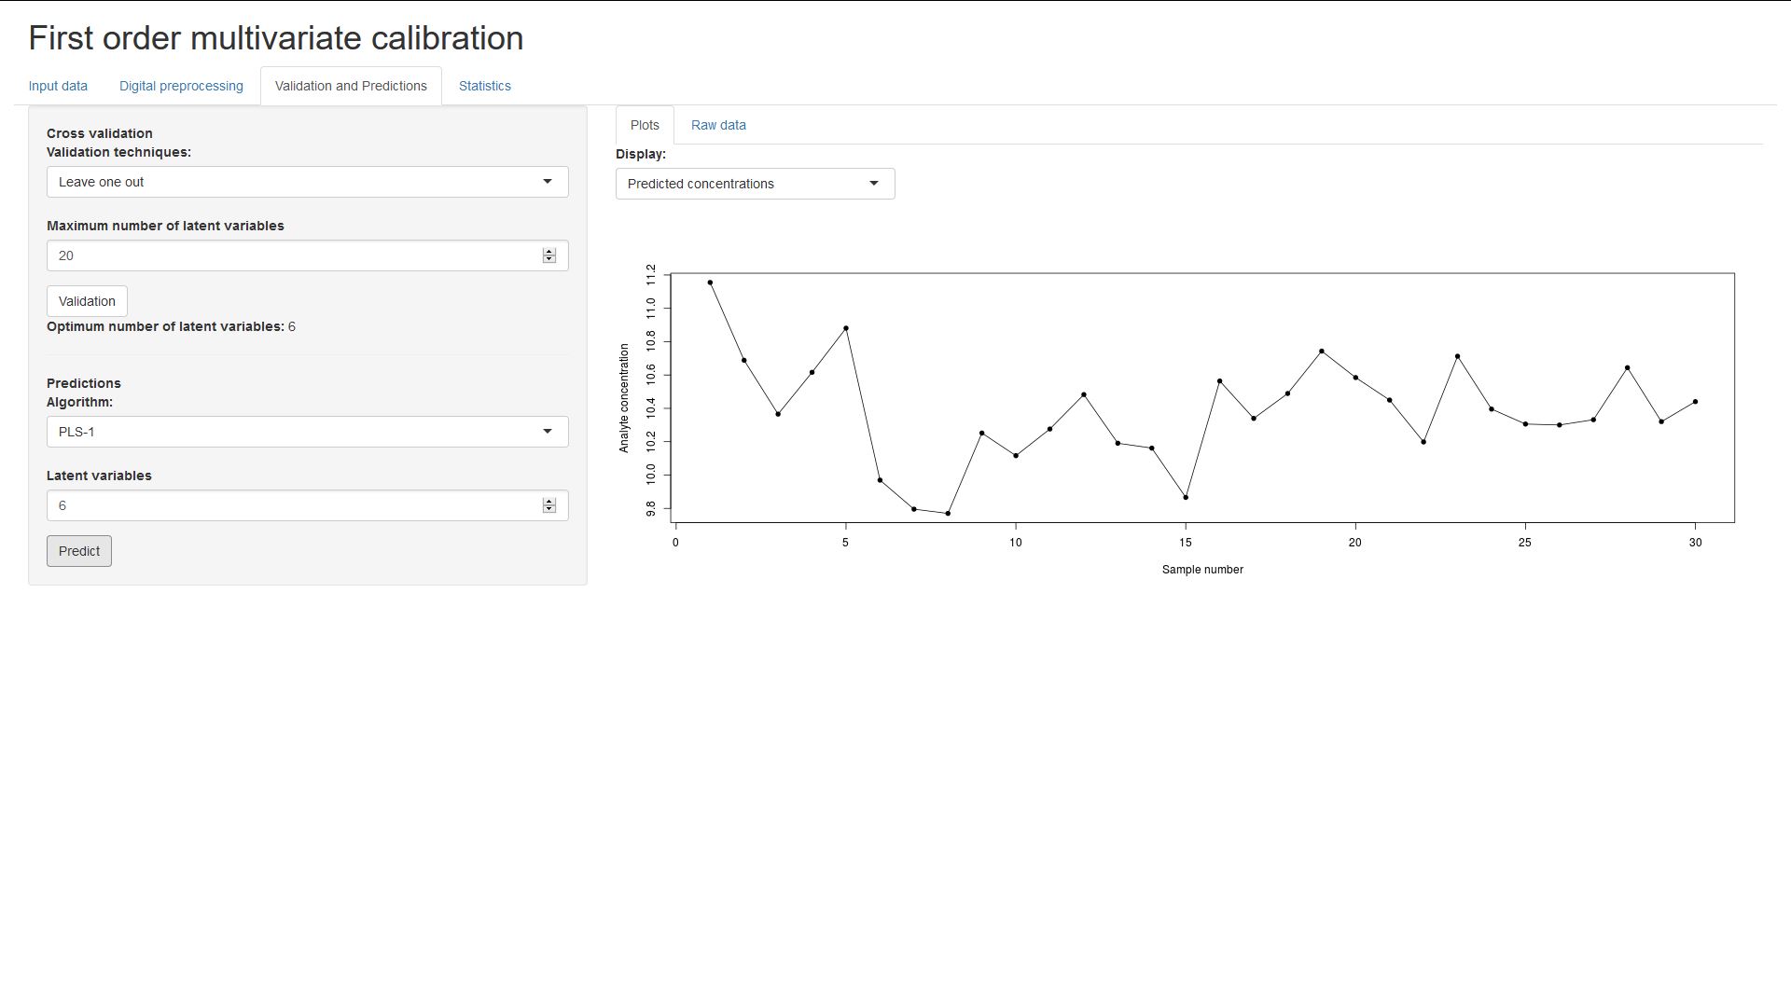Select the Plots subtab
1791x1007 pixels.
point(645,125)
